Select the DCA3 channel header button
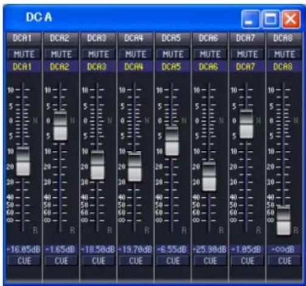The height and width of the screenshot is (286, 306). (x=98, y=38)
